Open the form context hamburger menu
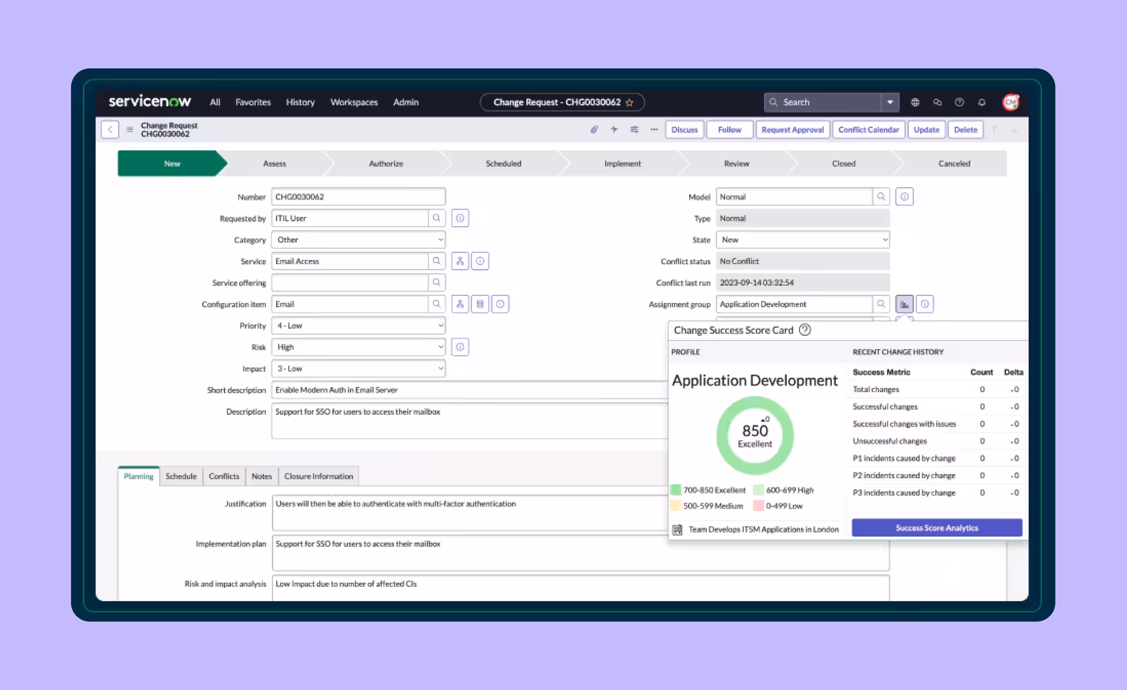The width and height of the screenshot is (1127, 690). [x=130, y=129]
